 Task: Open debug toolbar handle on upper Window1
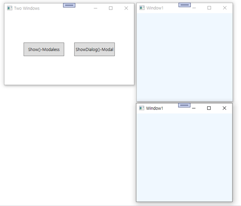(x=185, y=5)
